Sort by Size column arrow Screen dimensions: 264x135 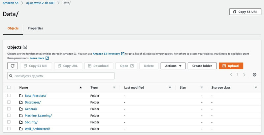click(202, 87)
